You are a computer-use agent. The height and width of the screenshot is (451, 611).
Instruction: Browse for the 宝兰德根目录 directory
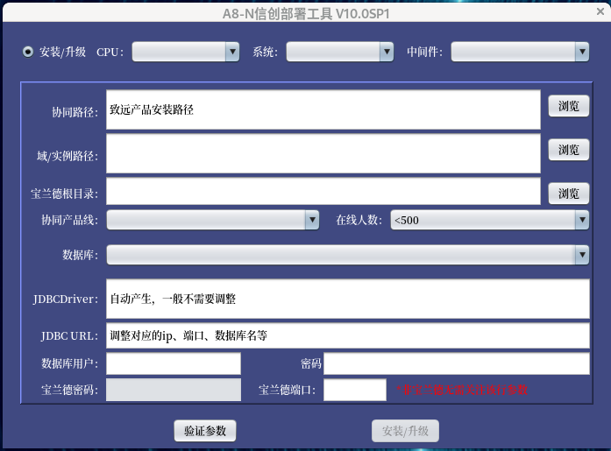click(569, 194)
